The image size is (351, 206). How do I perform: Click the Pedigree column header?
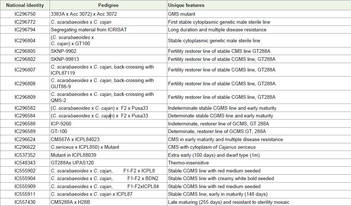[x=108, y=5]
